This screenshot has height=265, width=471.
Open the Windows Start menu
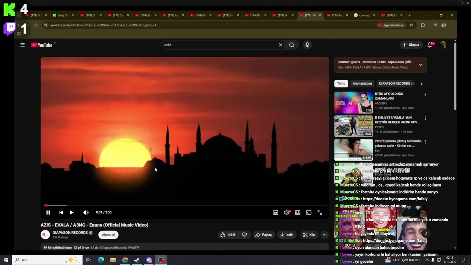click(6, 260)
